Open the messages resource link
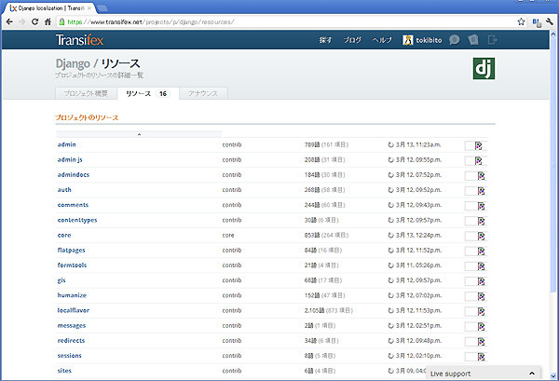Image resolution: width=559 pixels, height=381 pixels. tap(72, 326)
